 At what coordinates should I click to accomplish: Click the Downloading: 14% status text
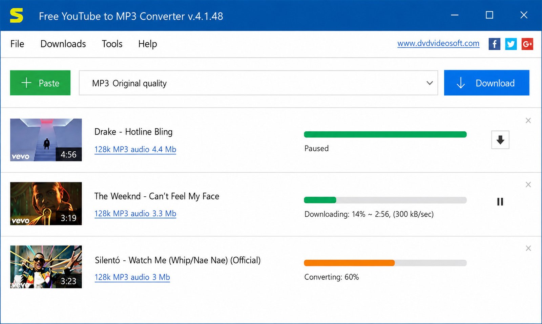369,214
